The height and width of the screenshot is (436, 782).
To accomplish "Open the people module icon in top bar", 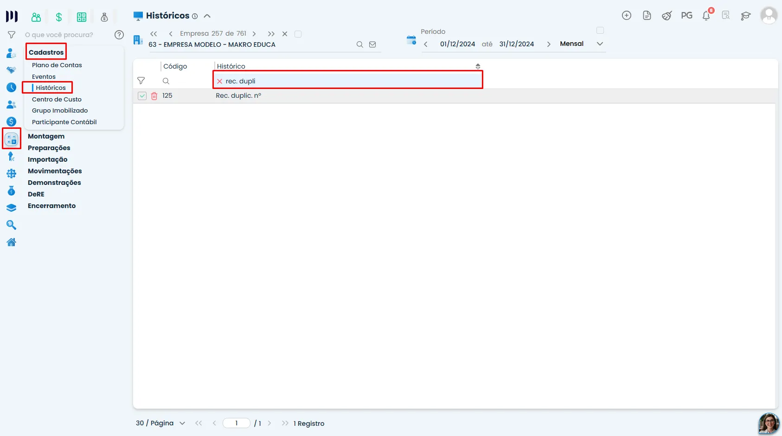I will pos(36,17).
